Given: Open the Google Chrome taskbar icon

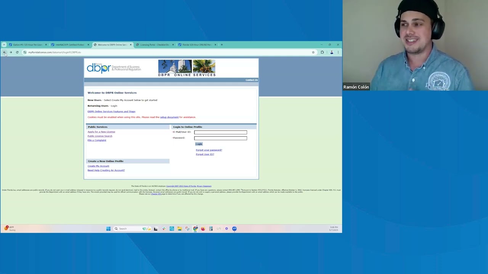Looking at the screenshot, I should [195, 229].
